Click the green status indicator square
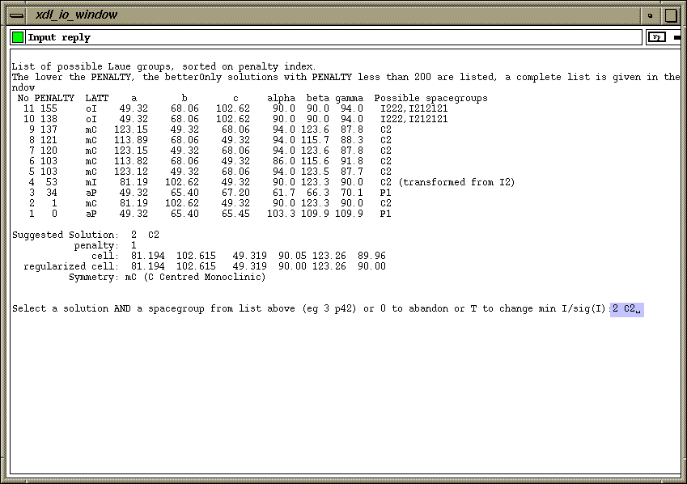 pos(18,37)
